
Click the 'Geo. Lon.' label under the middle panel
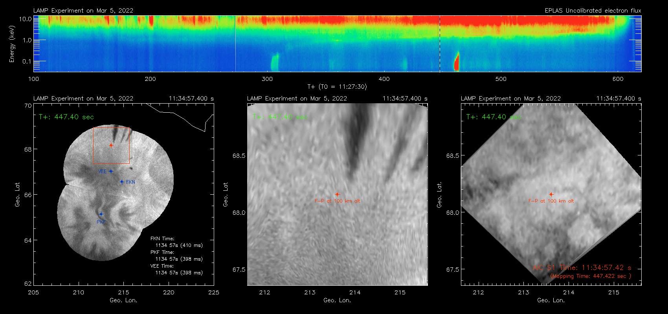[337, 300]
